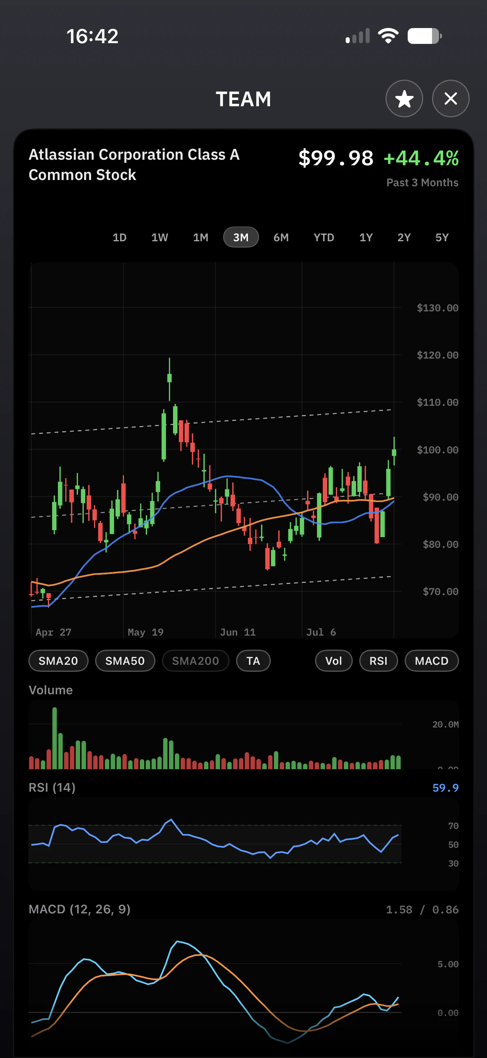Tap the MACD (12, 26, 9) heading

click(x=80, y=909)
